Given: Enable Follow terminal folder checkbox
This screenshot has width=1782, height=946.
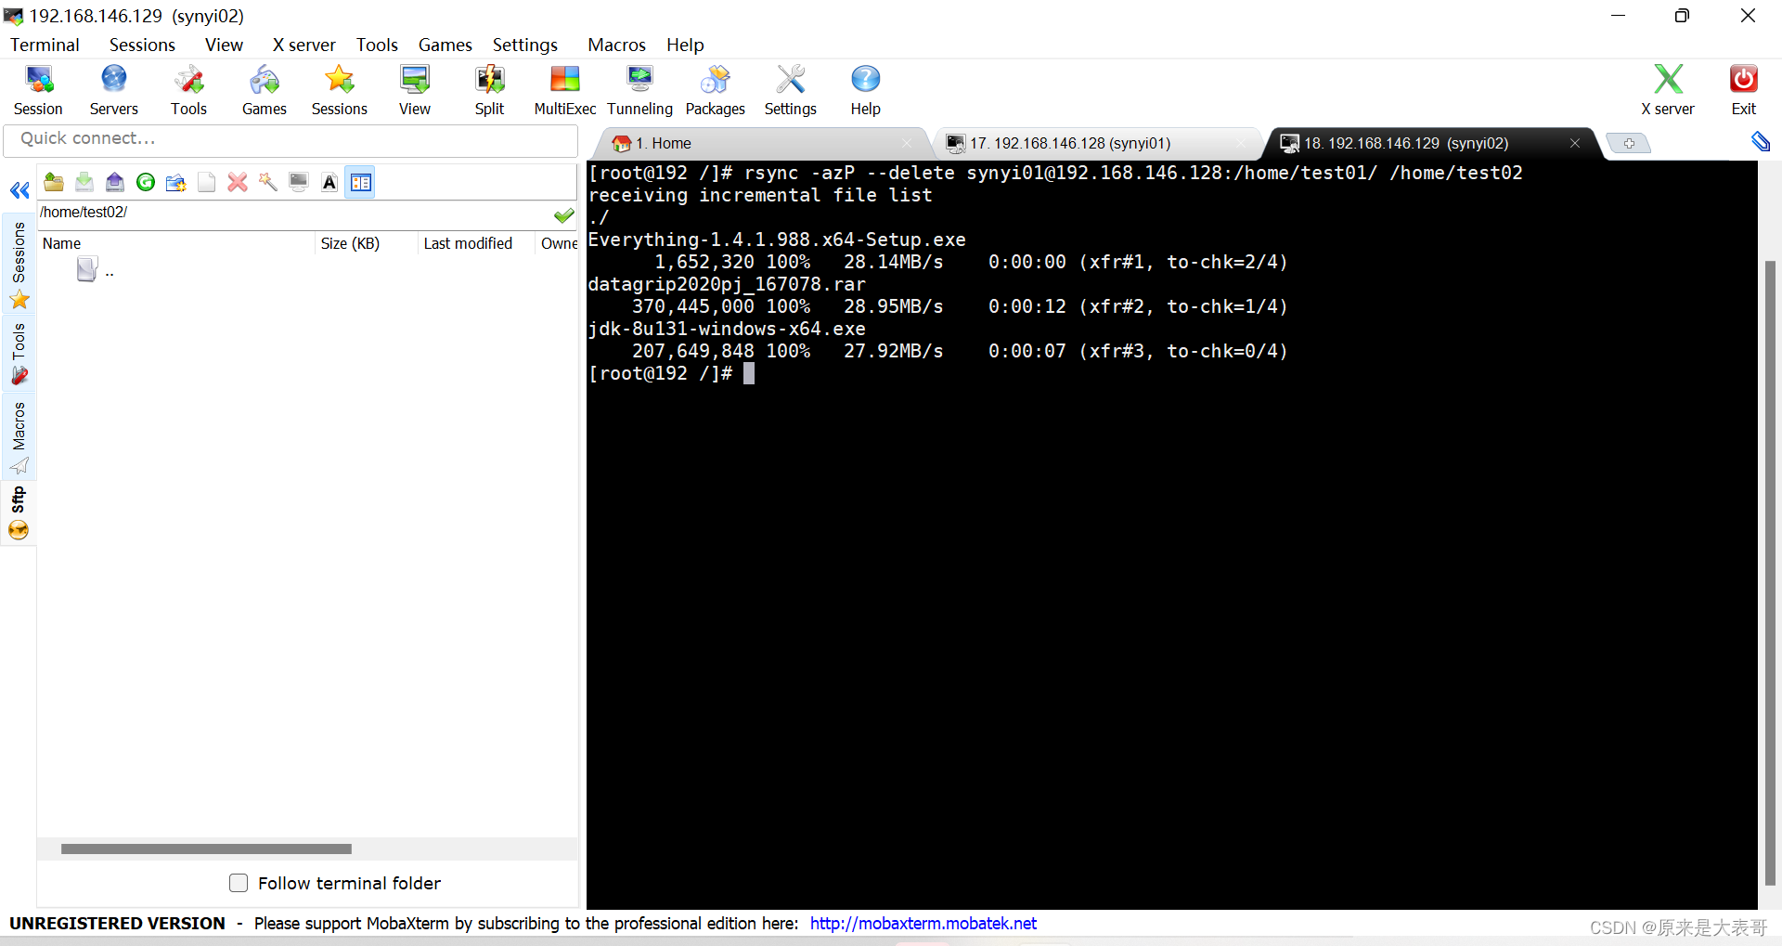Looking at the screenshot, I should [239, 883].
